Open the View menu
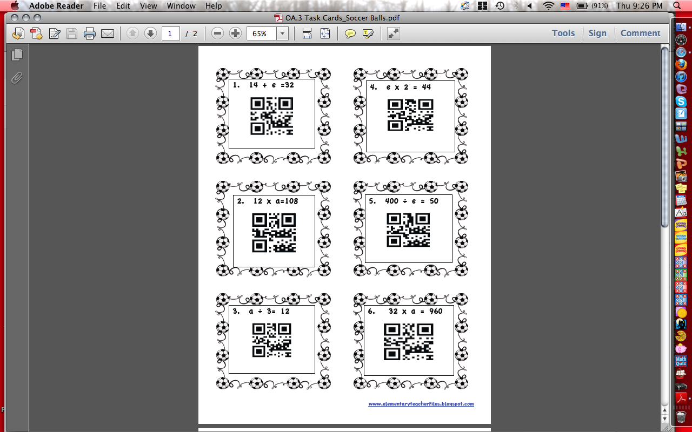Screen dimensions: 692x432 coord(148,6)
